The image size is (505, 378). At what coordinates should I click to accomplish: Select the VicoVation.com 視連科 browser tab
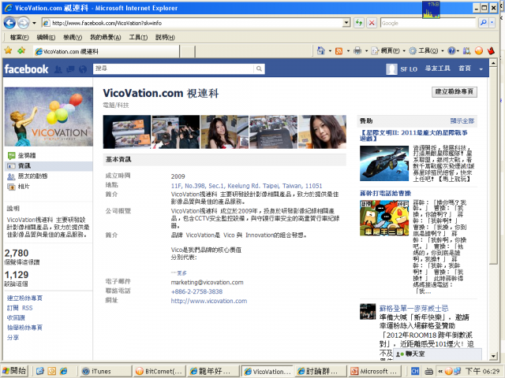pos(107,51)
